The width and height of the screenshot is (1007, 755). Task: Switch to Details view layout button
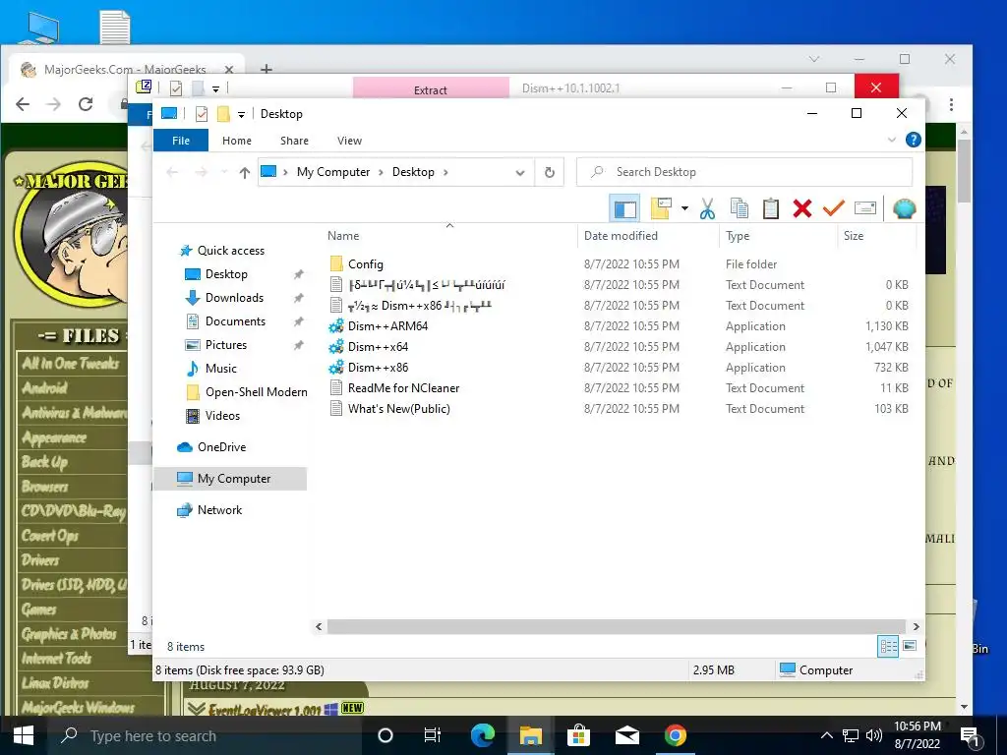[x=888, y=647]
